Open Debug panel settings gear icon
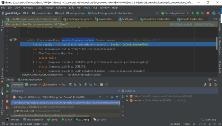This screenshot has width=222, height=126. click(210, 80)
